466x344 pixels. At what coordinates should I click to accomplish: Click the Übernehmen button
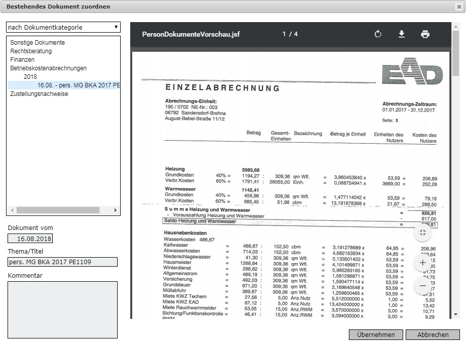click(x=376, y=335)
